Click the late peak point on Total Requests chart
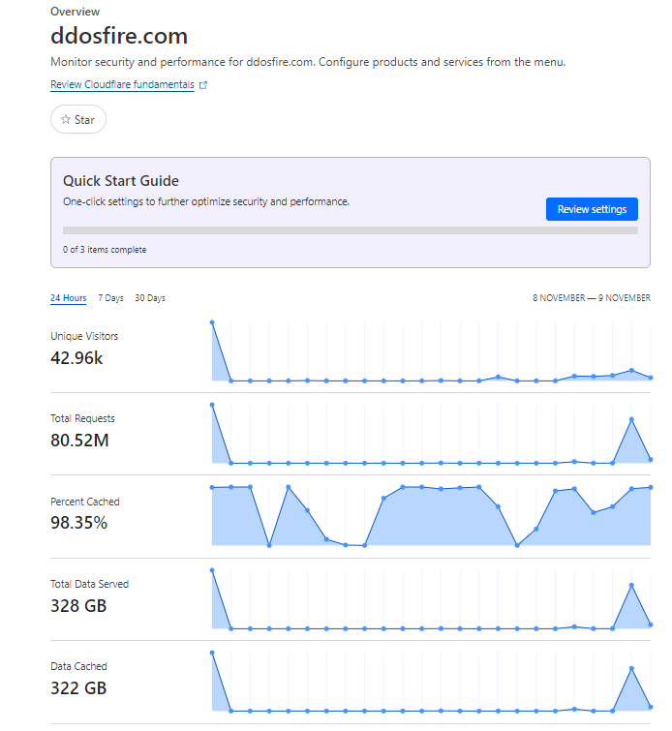The image size is (672, 731). tap(631, 419)
